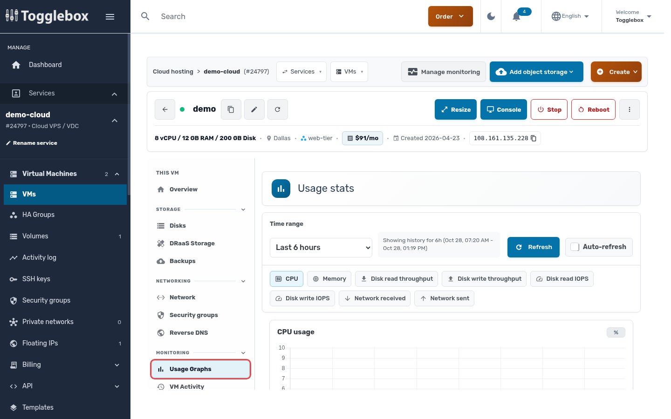
Task: Collapse the Virtual Machines group
Action: 117,174
